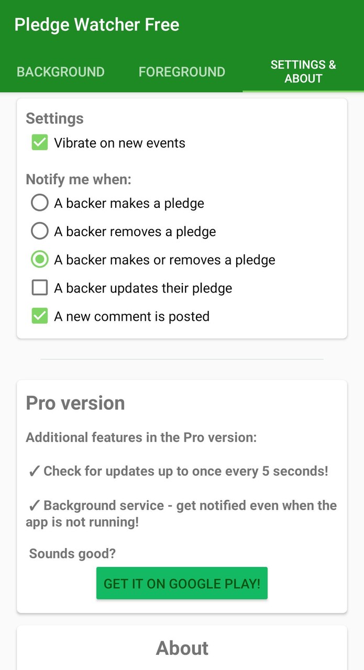Select 'A backer makes a pledge' option
This screenshot has width=364, height=670.
(40, 203)
